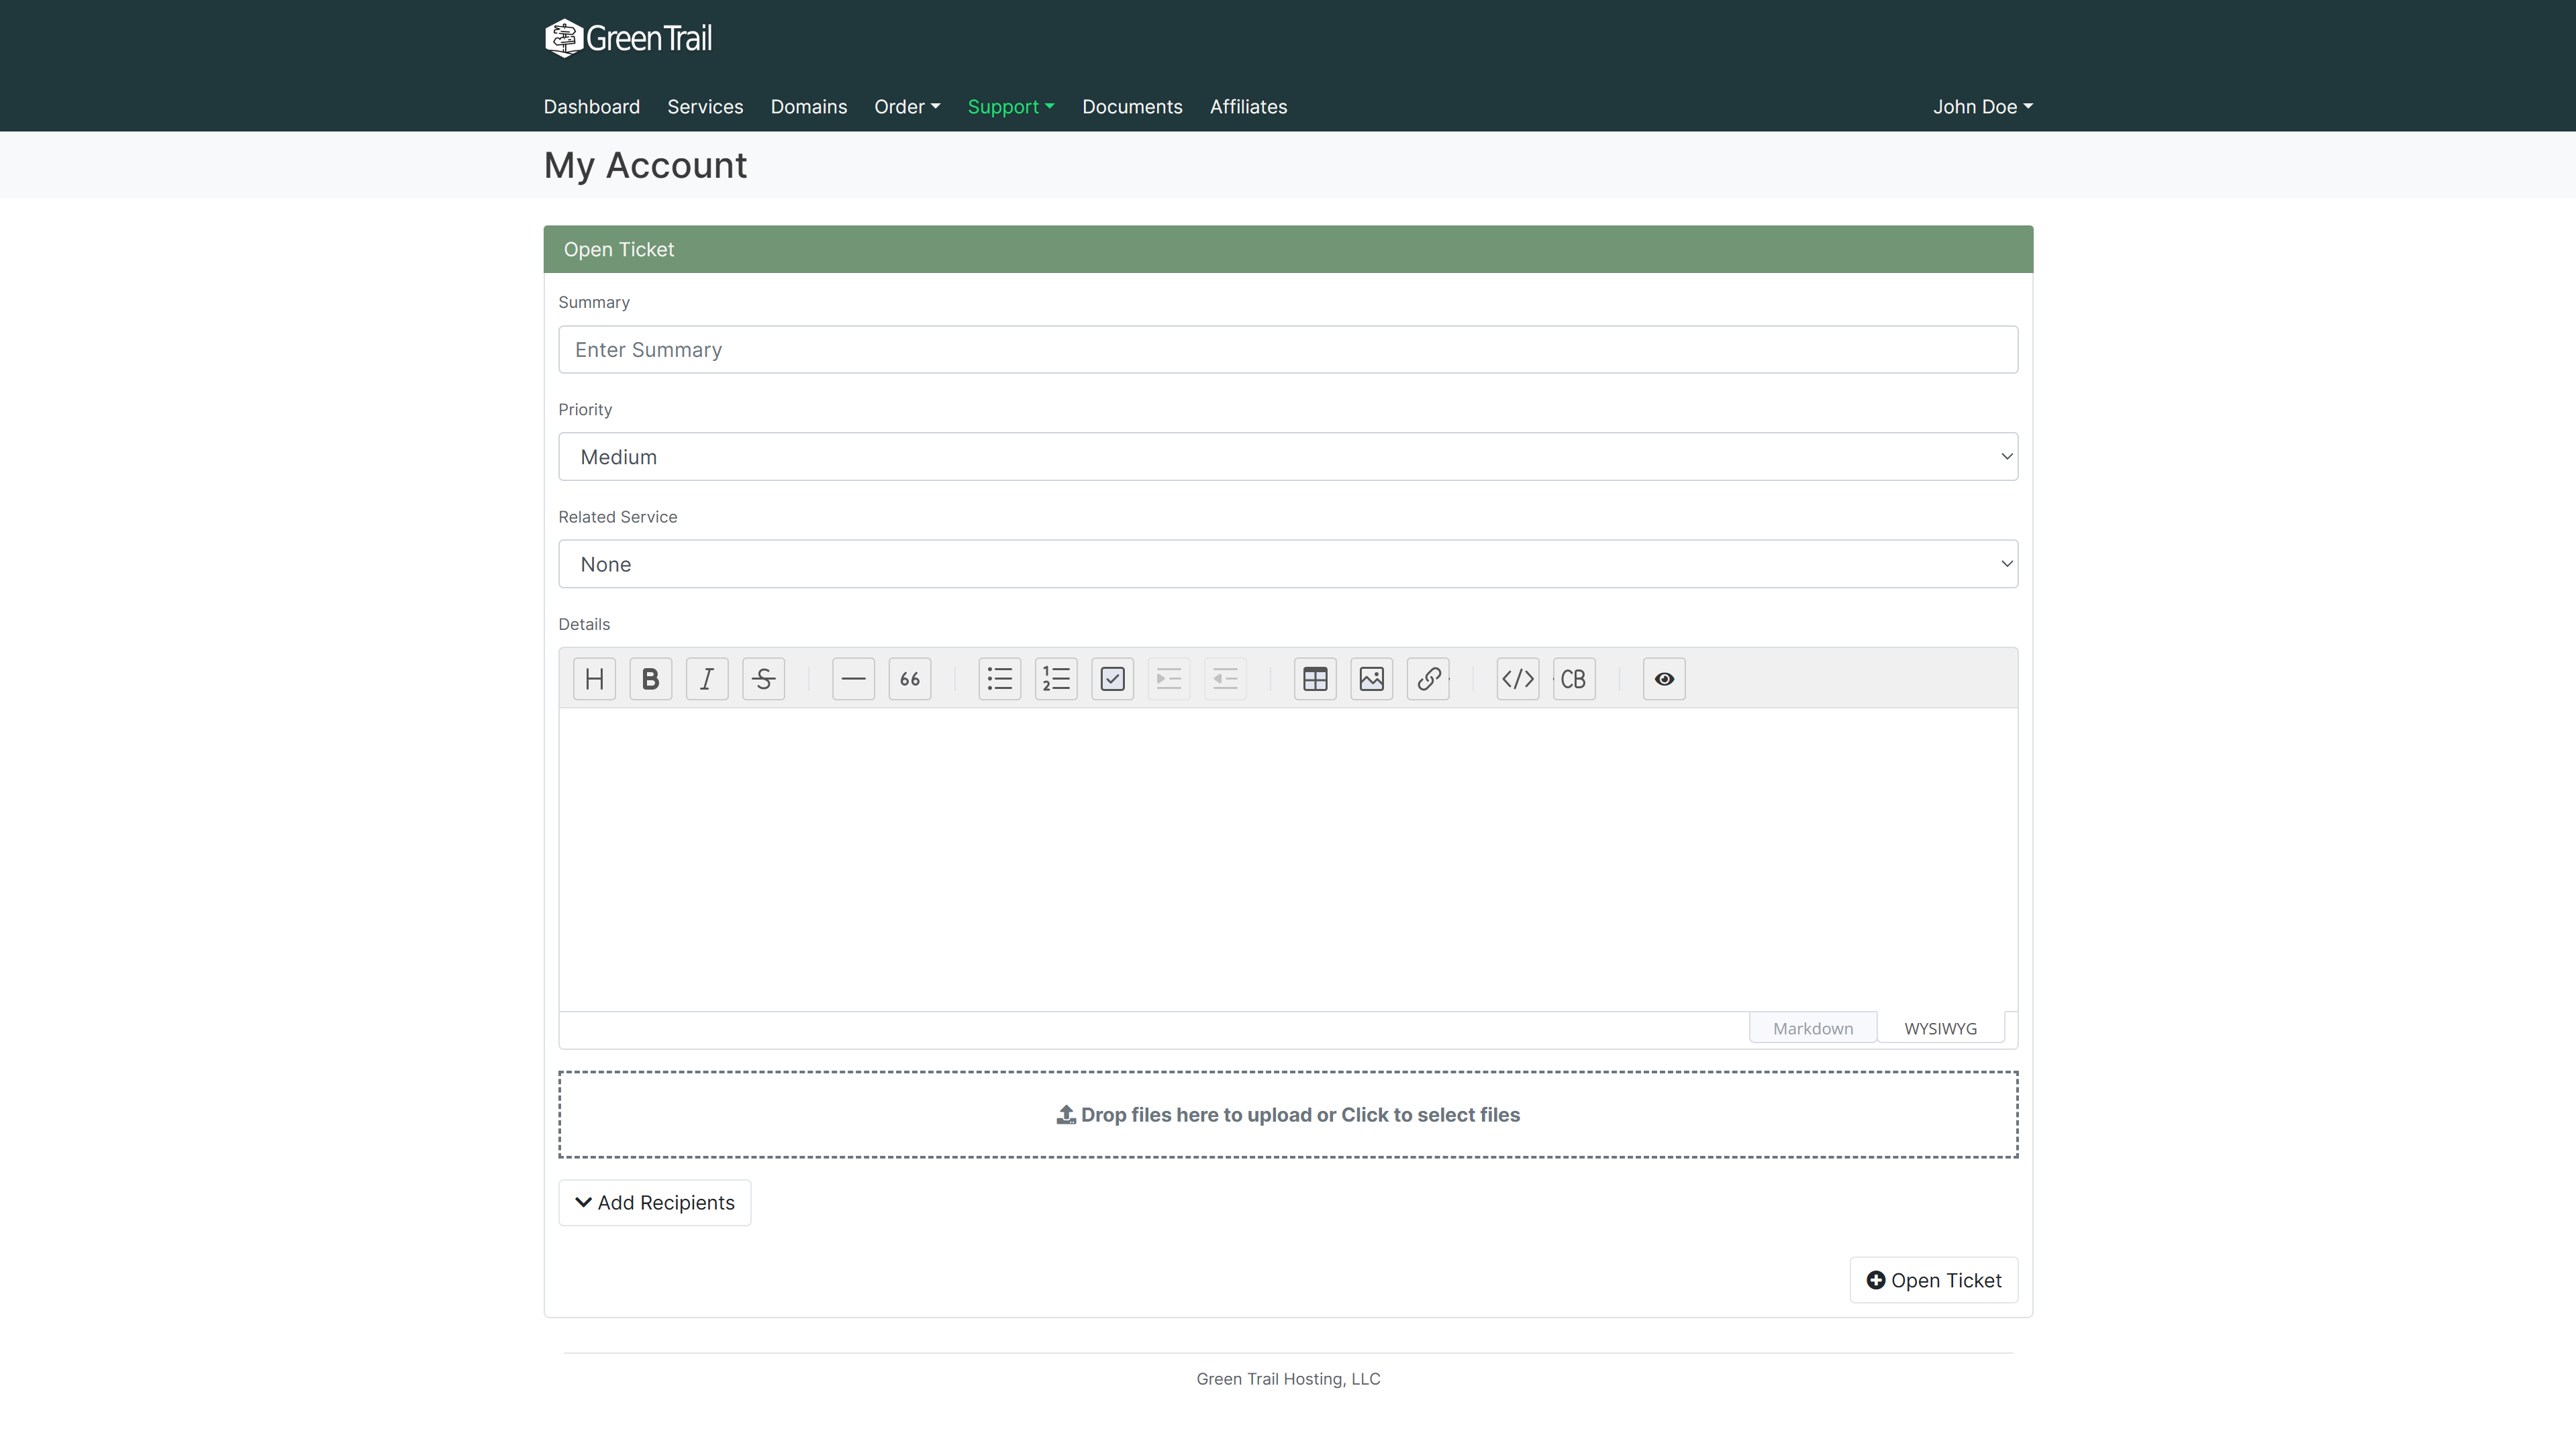Switch editor to WYSIWYG mode
This screenshot has height=1445, width=2576.
click(x=1940, y=1028)
